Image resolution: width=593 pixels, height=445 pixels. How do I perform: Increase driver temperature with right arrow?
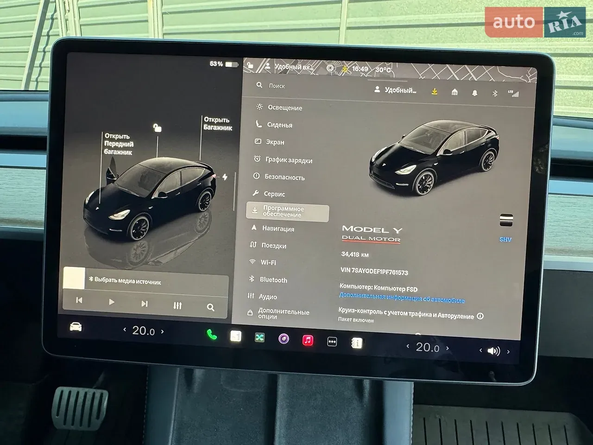162,332
